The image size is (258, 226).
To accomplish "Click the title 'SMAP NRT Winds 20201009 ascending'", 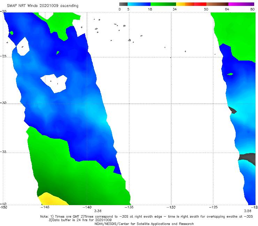I will pyautogui.click(x=43, y=6).
